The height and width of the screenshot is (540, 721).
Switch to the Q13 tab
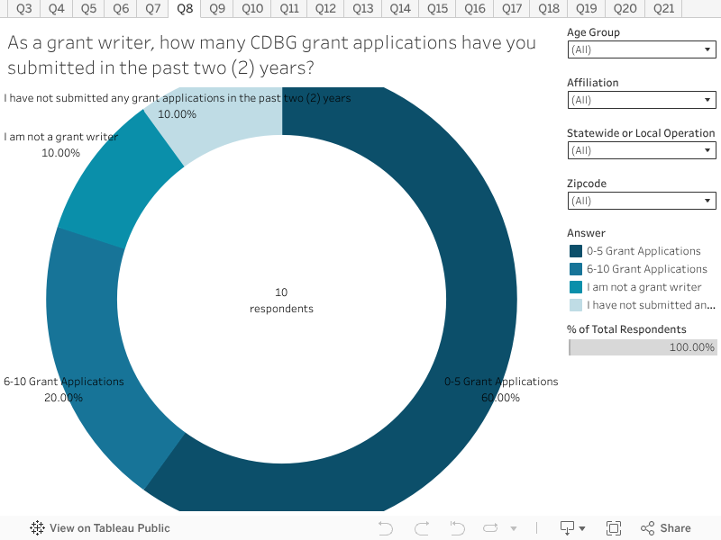363,8
